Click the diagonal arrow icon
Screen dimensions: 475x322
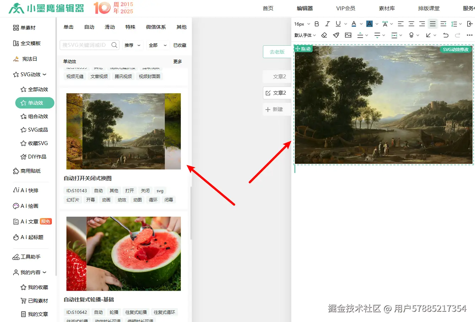[428, 35]
